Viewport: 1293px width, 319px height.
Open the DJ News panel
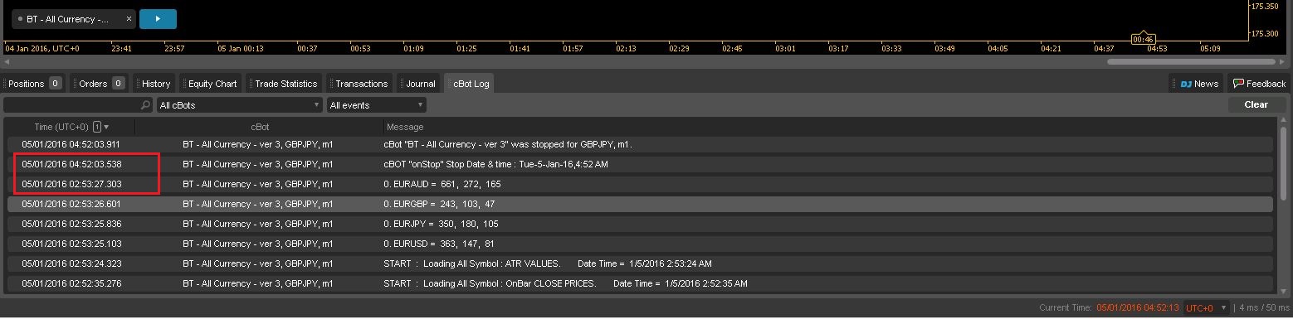(x=1196, y=84)
